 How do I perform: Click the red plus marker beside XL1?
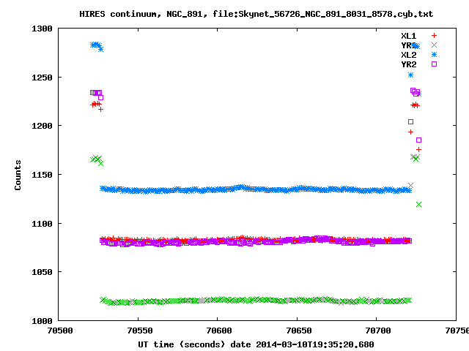point(434,36)
